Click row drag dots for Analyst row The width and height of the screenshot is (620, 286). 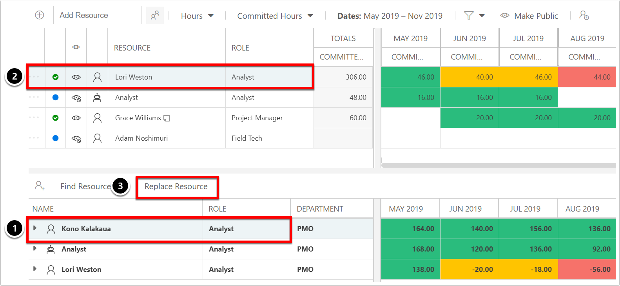pyautogui.click(x=34, y=97)
